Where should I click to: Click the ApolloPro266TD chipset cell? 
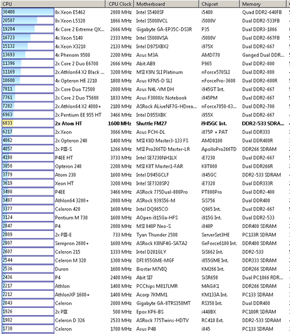point(219,149)
